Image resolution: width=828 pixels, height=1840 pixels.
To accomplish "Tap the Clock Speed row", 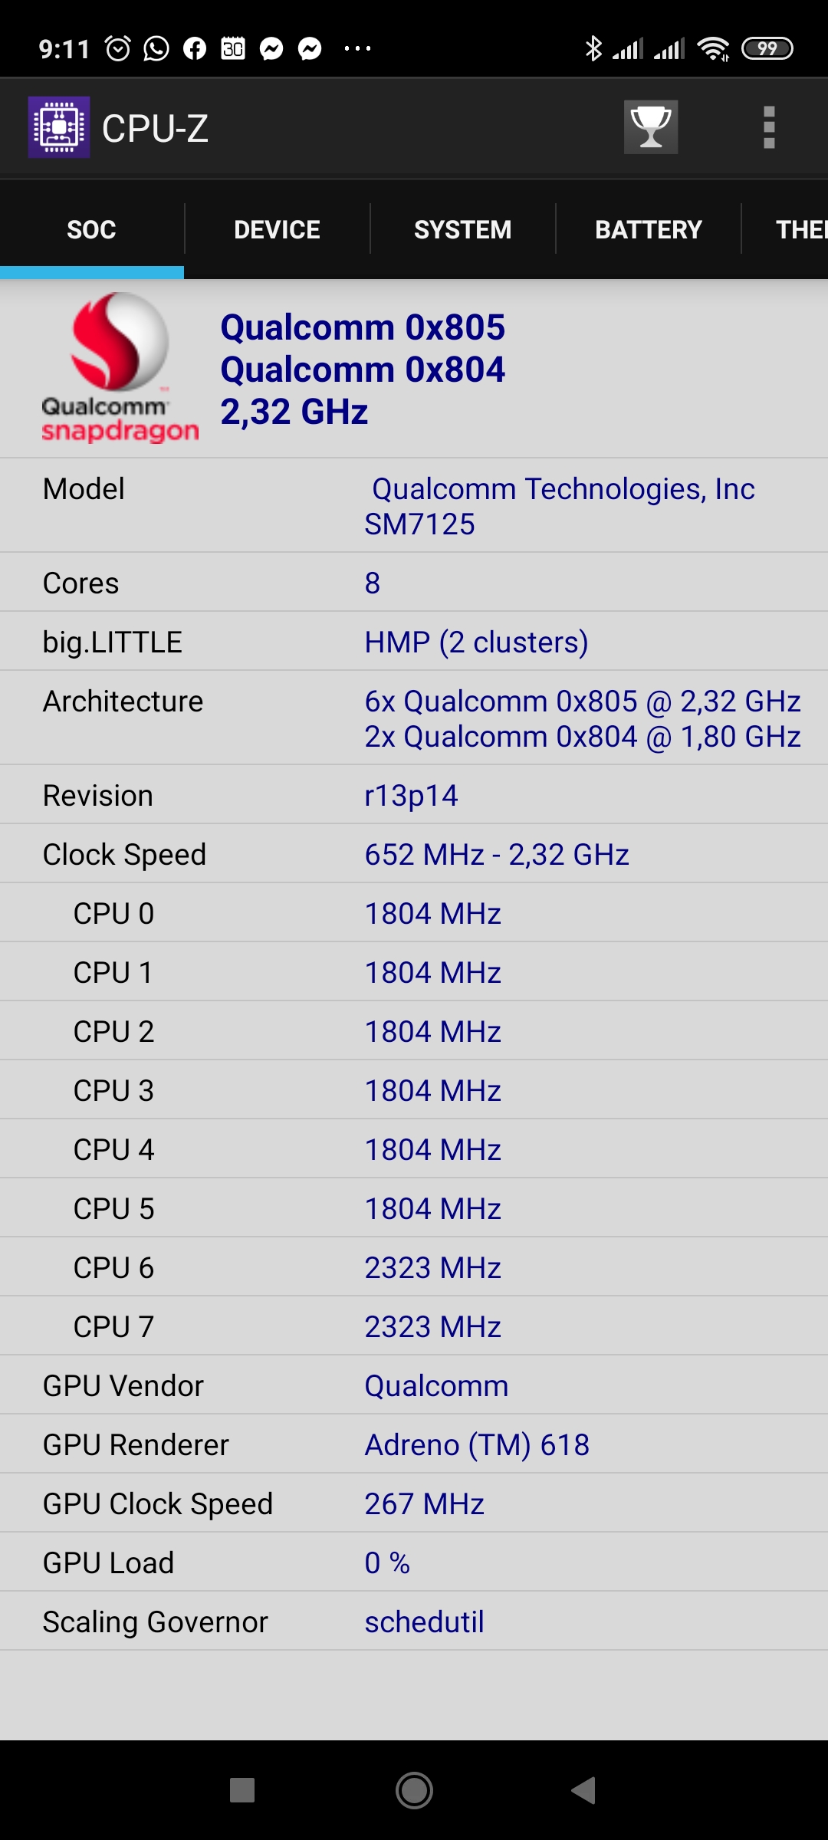I will tap(414, 854).
